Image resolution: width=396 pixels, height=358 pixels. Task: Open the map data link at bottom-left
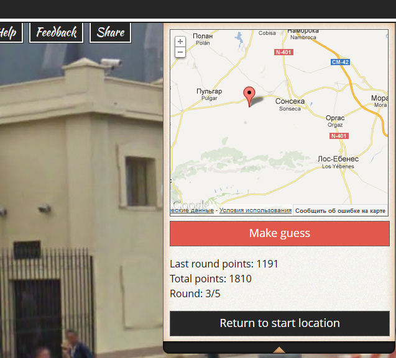coord(193,210)
